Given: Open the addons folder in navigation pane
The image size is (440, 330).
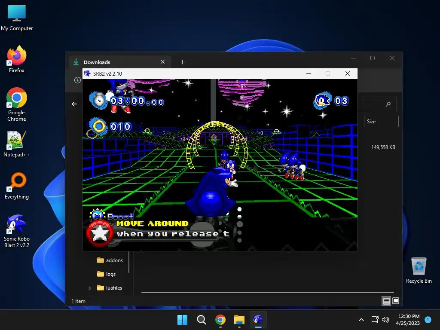Looking at the screenshot, I should (110, 260).
